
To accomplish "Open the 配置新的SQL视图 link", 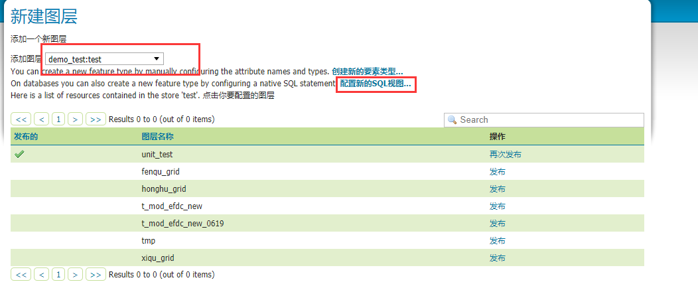I will tap(375, 84).
